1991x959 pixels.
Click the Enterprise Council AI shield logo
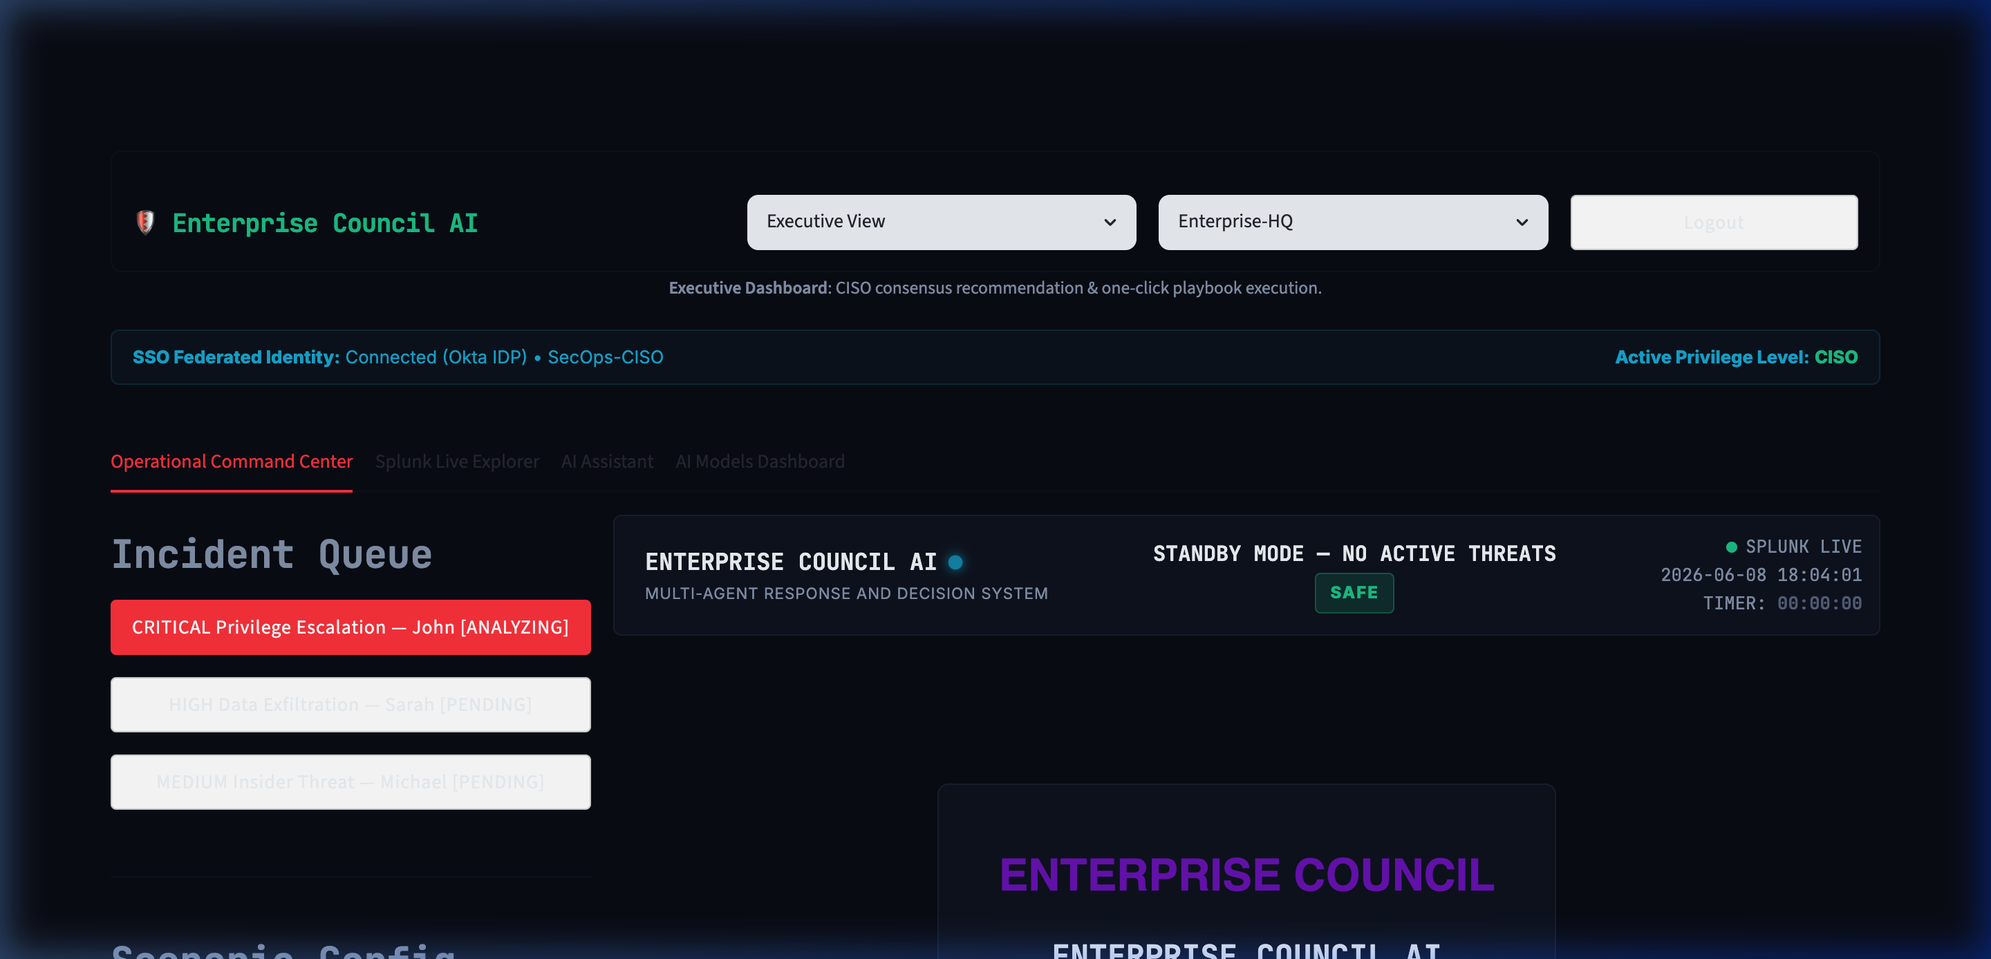[x=145, y=222]
